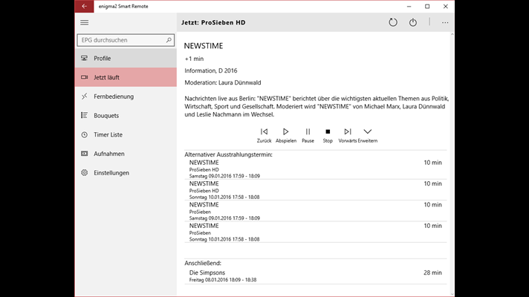
Task: Pause the current stream
Action: [x=308, y=136]
